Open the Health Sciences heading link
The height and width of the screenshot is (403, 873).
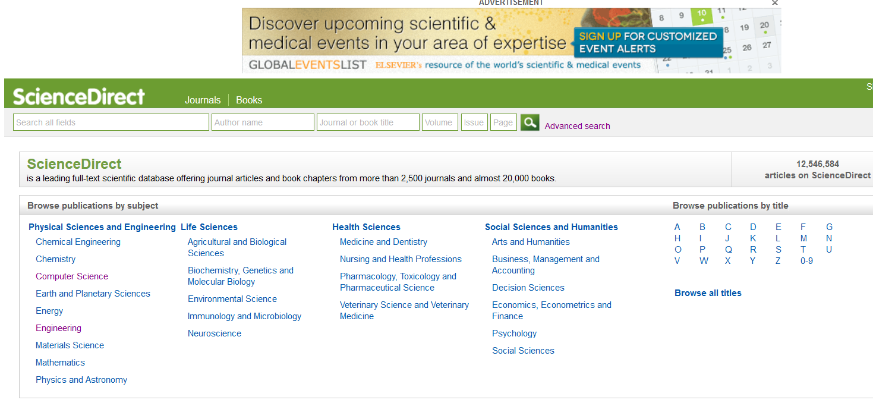366,227
